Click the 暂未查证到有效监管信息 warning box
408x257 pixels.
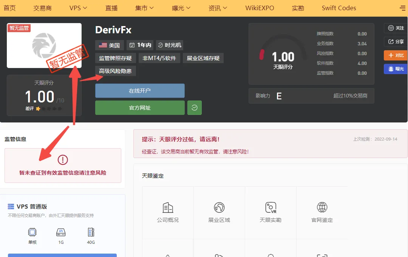tap(63, 166)
